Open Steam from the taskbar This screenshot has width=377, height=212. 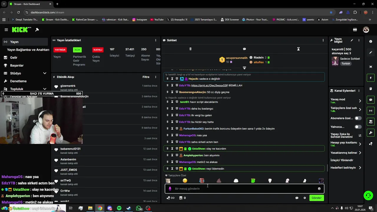pos(129,208)
